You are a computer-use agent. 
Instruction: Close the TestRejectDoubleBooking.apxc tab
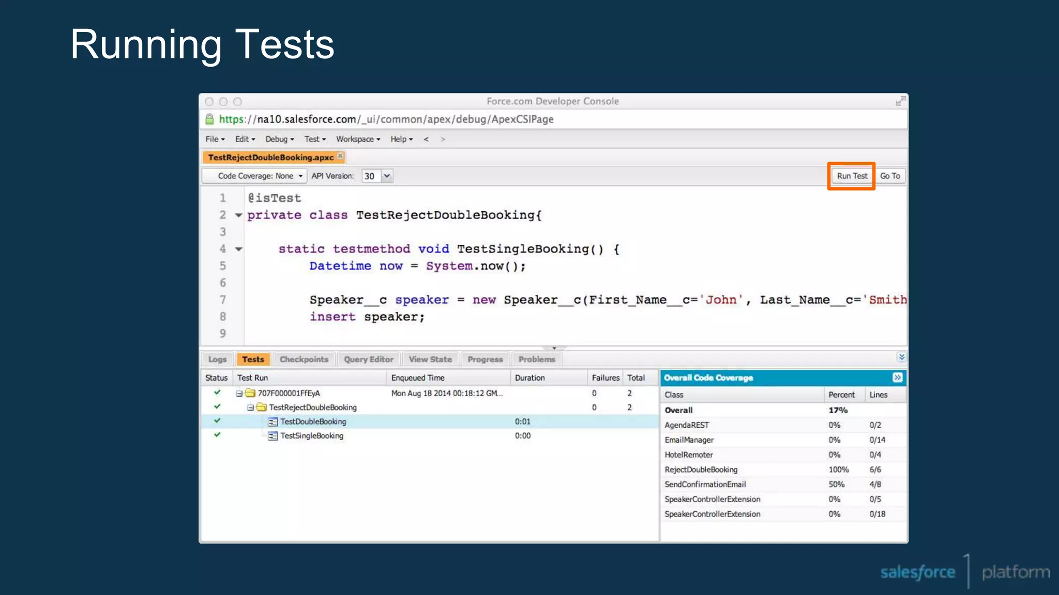(340, 155)
